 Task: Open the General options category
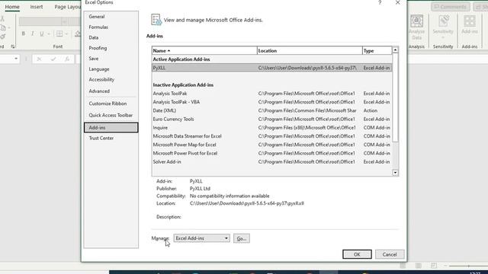coord(97,17)
